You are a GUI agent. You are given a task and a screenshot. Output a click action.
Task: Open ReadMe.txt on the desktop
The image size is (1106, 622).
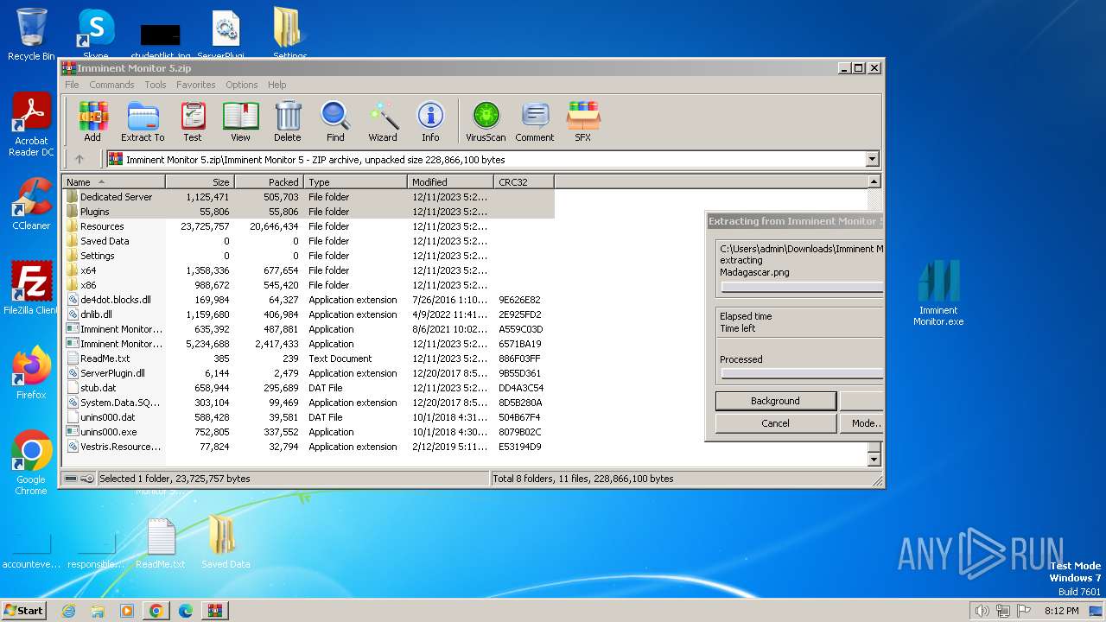pyautogui.click(x=161, y=544)
